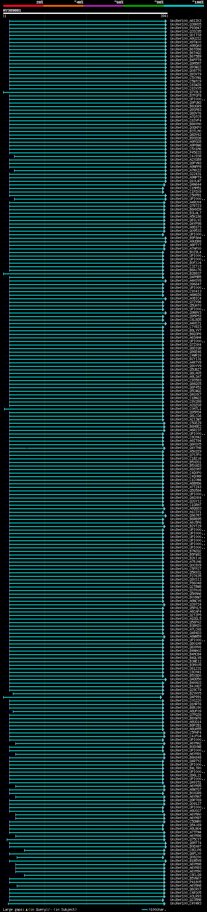This screenshot has height=912, width=207.
Task: Open UniRef100_A9U2S2 hit
Action: point(186,38)
